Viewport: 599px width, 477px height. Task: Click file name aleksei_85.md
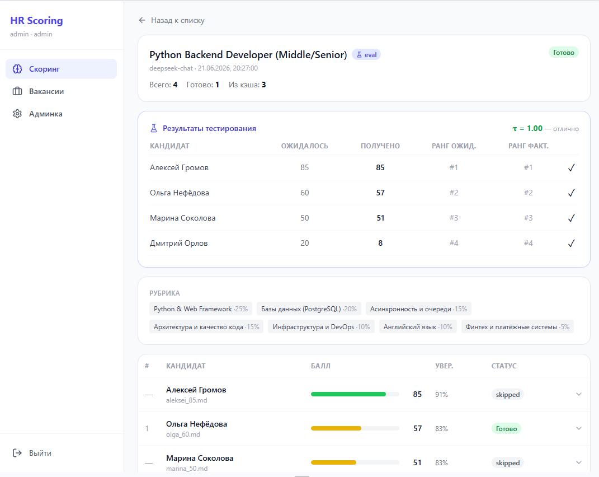pos(186,400)
